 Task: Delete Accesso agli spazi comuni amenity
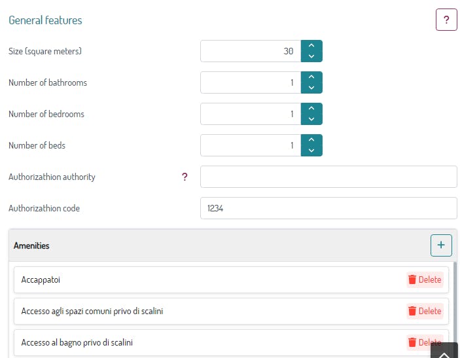pyautogui.click(x=424, y=311)
